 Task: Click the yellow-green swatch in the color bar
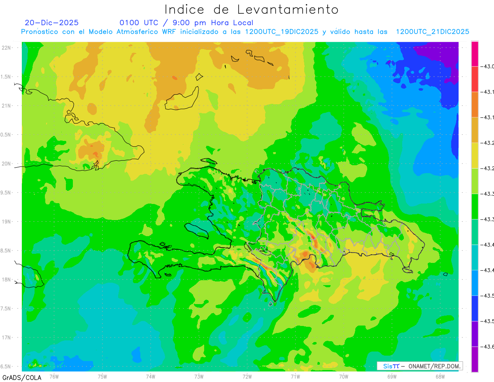coord(475,181)
